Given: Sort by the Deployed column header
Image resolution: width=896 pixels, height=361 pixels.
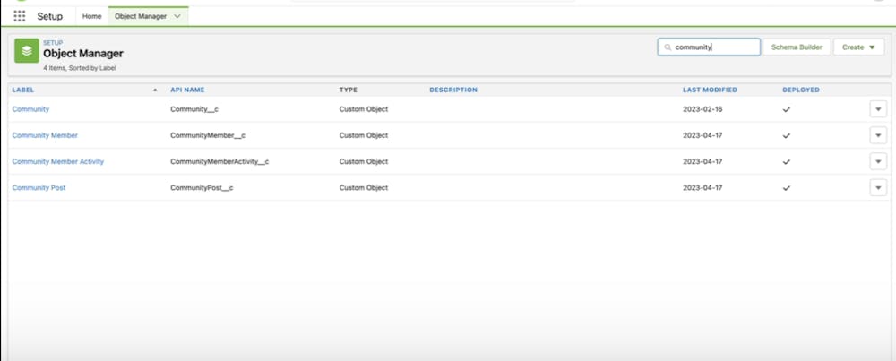Looking at the screenshot, I should pyautogui.click(x=800, y=90).
